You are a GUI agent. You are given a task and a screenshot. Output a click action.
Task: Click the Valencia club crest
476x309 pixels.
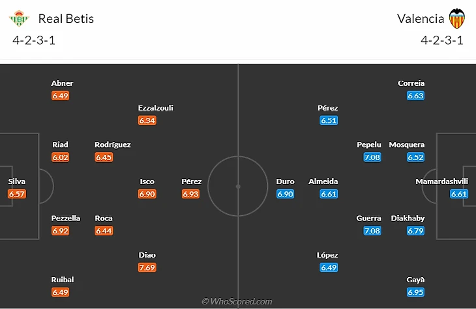456,18
